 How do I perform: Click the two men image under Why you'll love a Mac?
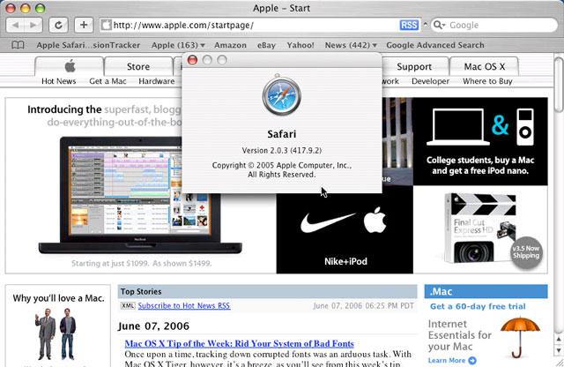coord(56,333)
